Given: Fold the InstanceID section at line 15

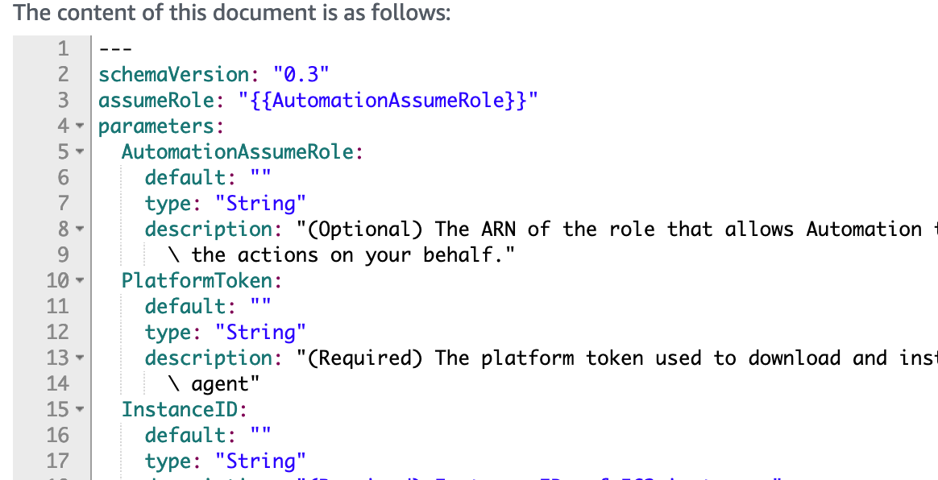Looking at the screenshot, I should pos(80,409).
